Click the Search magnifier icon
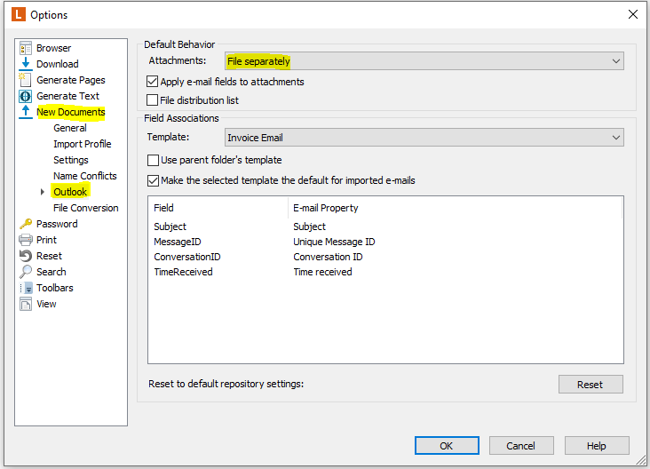The height and width of the screenshot is (469, 650). pyautogui.click(x=25, y=272)
